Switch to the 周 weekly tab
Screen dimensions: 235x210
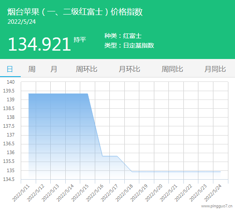click(32, 69)
